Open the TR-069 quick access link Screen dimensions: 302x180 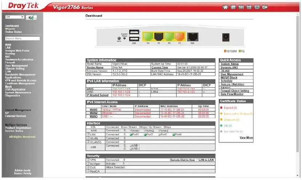pos(225,71)
